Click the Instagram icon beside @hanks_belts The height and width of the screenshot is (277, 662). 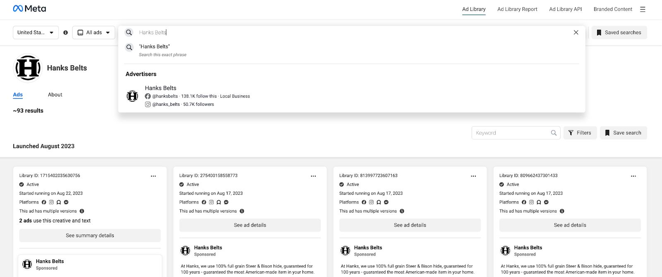click(148, 104)
